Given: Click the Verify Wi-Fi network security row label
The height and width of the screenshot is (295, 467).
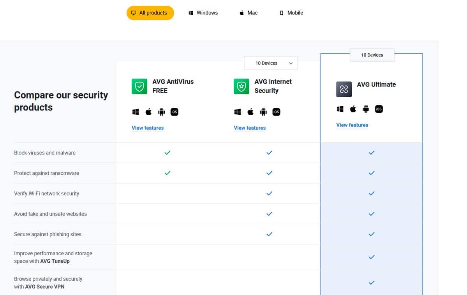Looking at the screenshot, I should [46, 193].
